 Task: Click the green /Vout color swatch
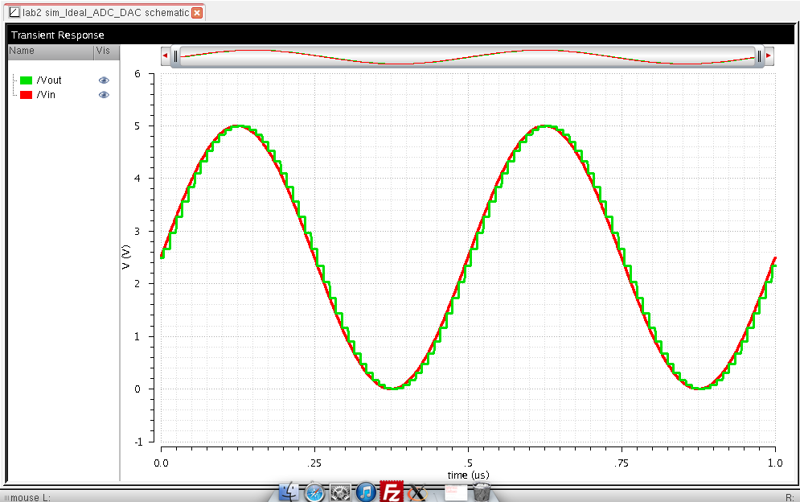tap(27, 80)
